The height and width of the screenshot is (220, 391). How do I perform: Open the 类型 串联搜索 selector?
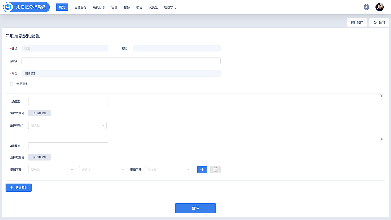[x=121, y=74]
